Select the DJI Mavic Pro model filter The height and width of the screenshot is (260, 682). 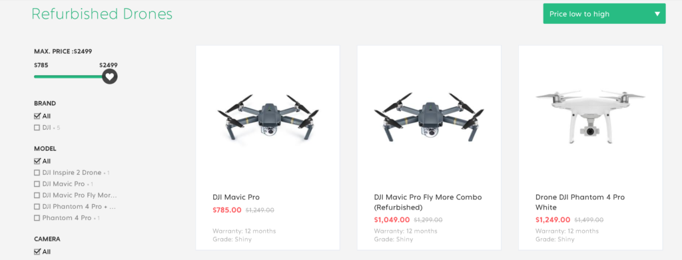click(37, 184)
